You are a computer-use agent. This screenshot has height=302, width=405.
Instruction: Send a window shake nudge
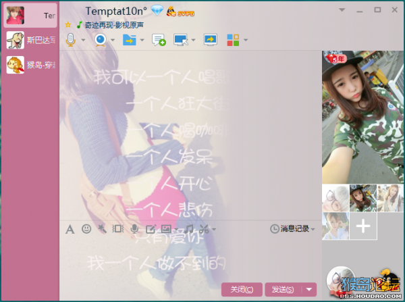pyautogui.click(x=118, y=228)
